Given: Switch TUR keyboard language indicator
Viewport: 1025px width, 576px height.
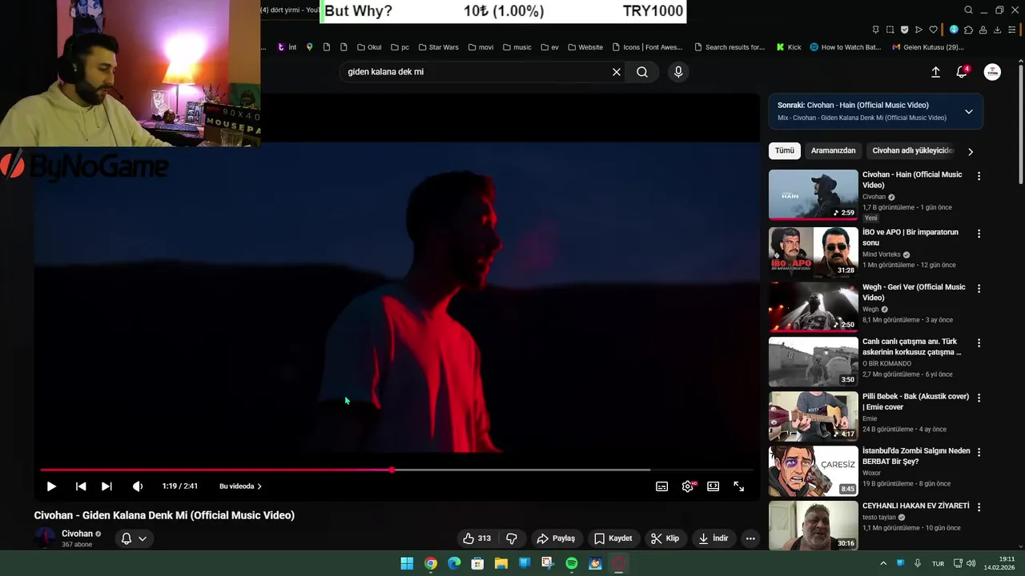Looking at the screenshot, I should (x=938, y=563).
